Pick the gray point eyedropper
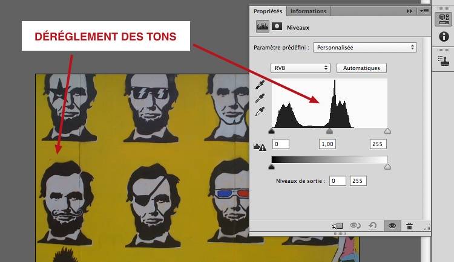 pos(260,98)
